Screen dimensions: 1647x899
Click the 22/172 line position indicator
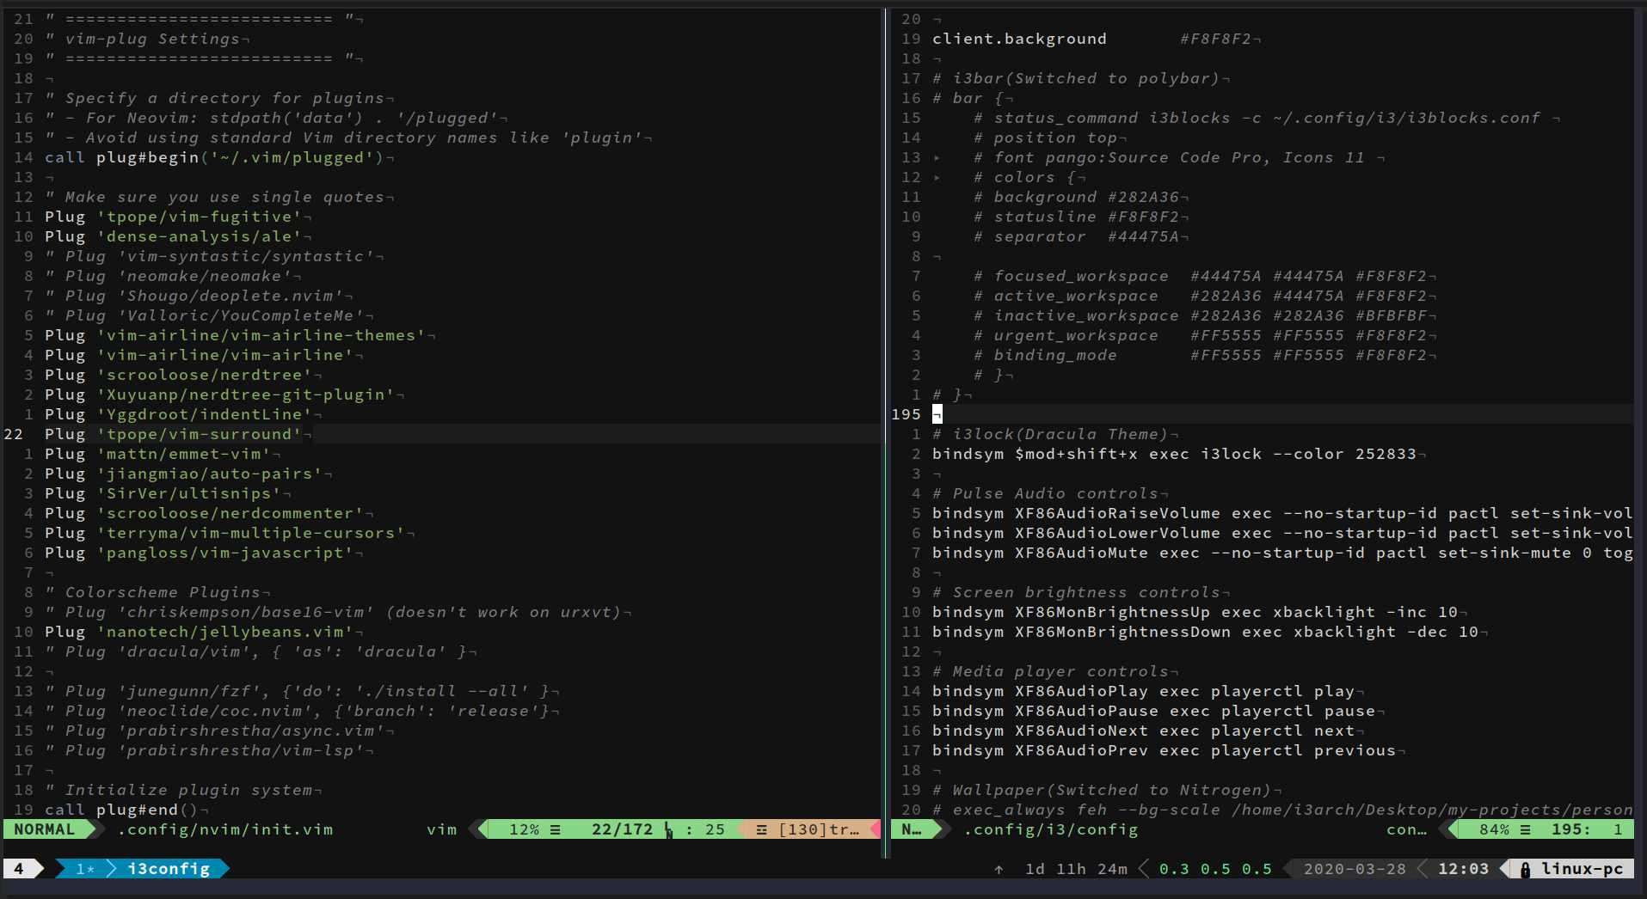point(622,830)
